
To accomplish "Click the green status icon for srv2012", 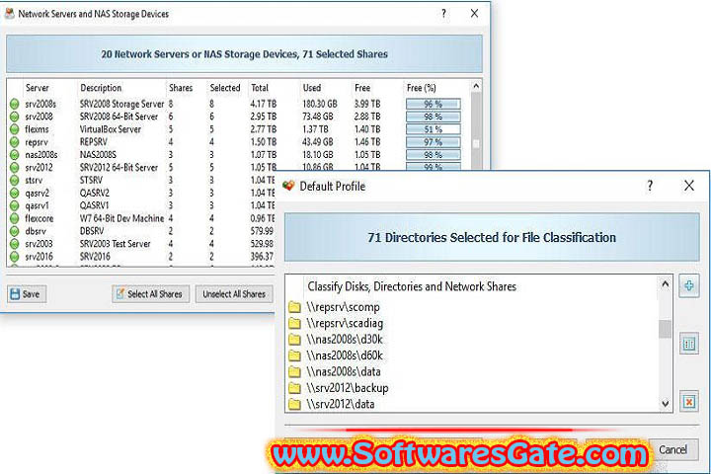I will [x=15, y=167].
